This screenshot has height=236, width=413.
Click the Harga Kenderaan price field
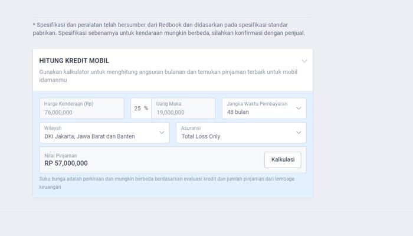tap(81, 109)
